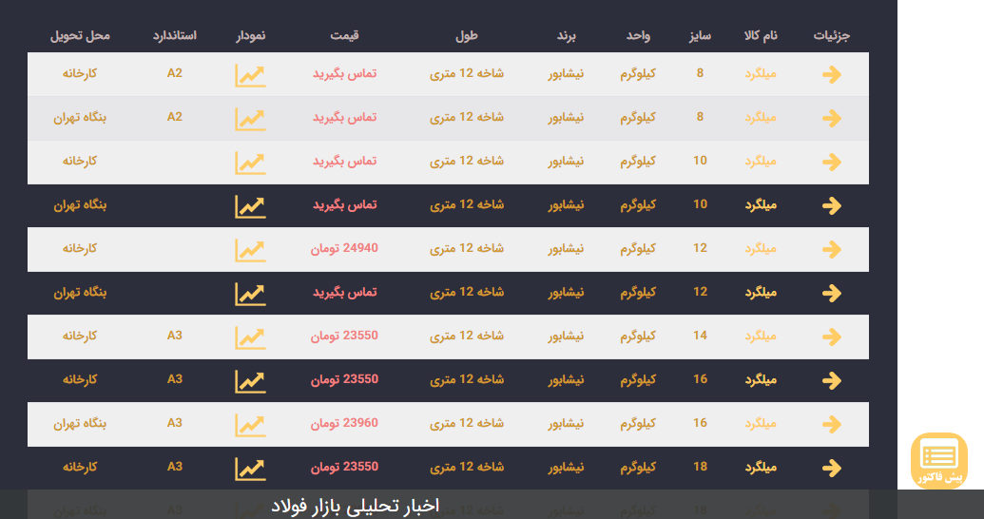Screen dimensions: 984x519
Task: Click تماس بگیرید in size 10 کارخانه row
Action: coord(344,161)
